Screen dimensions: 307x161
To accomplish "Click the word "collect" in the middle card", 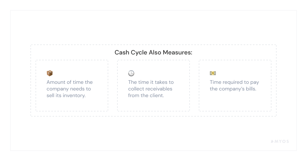I will (x=135, y=89).
